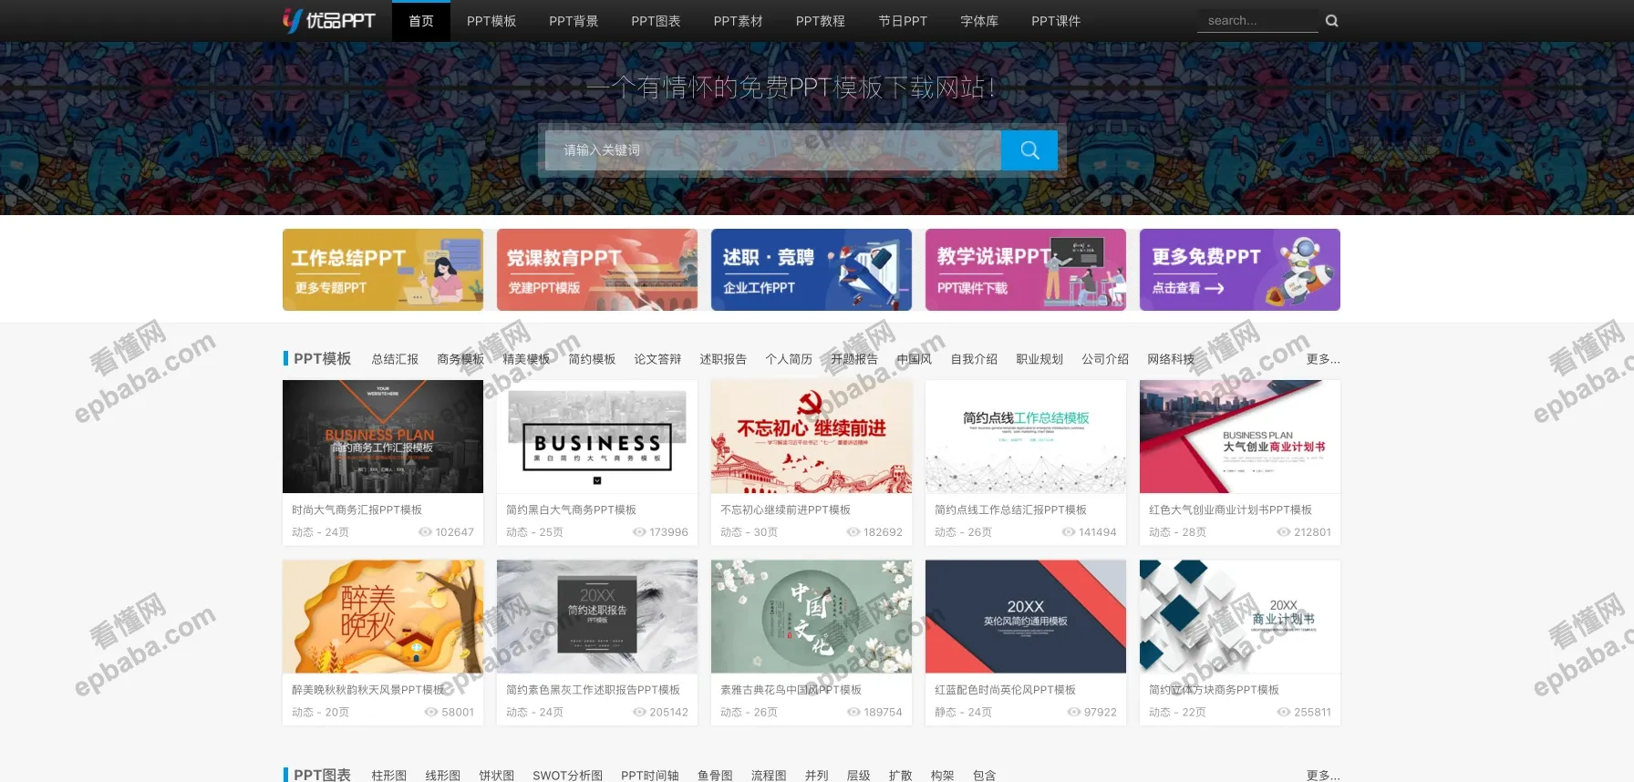Select the 精美模板 category link
Viewport: 1634px width, 782px height.
(x=526, y=359)
